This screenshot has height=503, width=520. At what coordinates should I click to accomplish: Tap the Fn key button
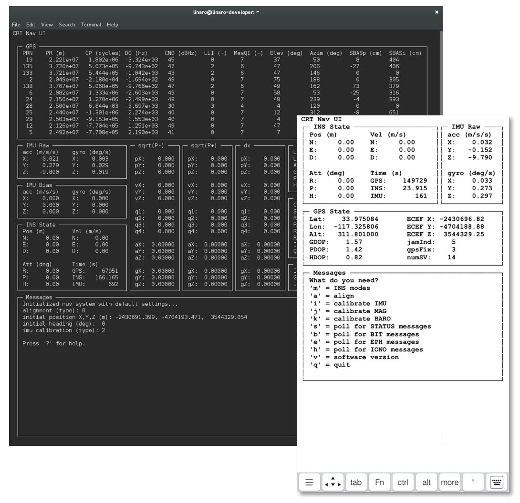379,482
